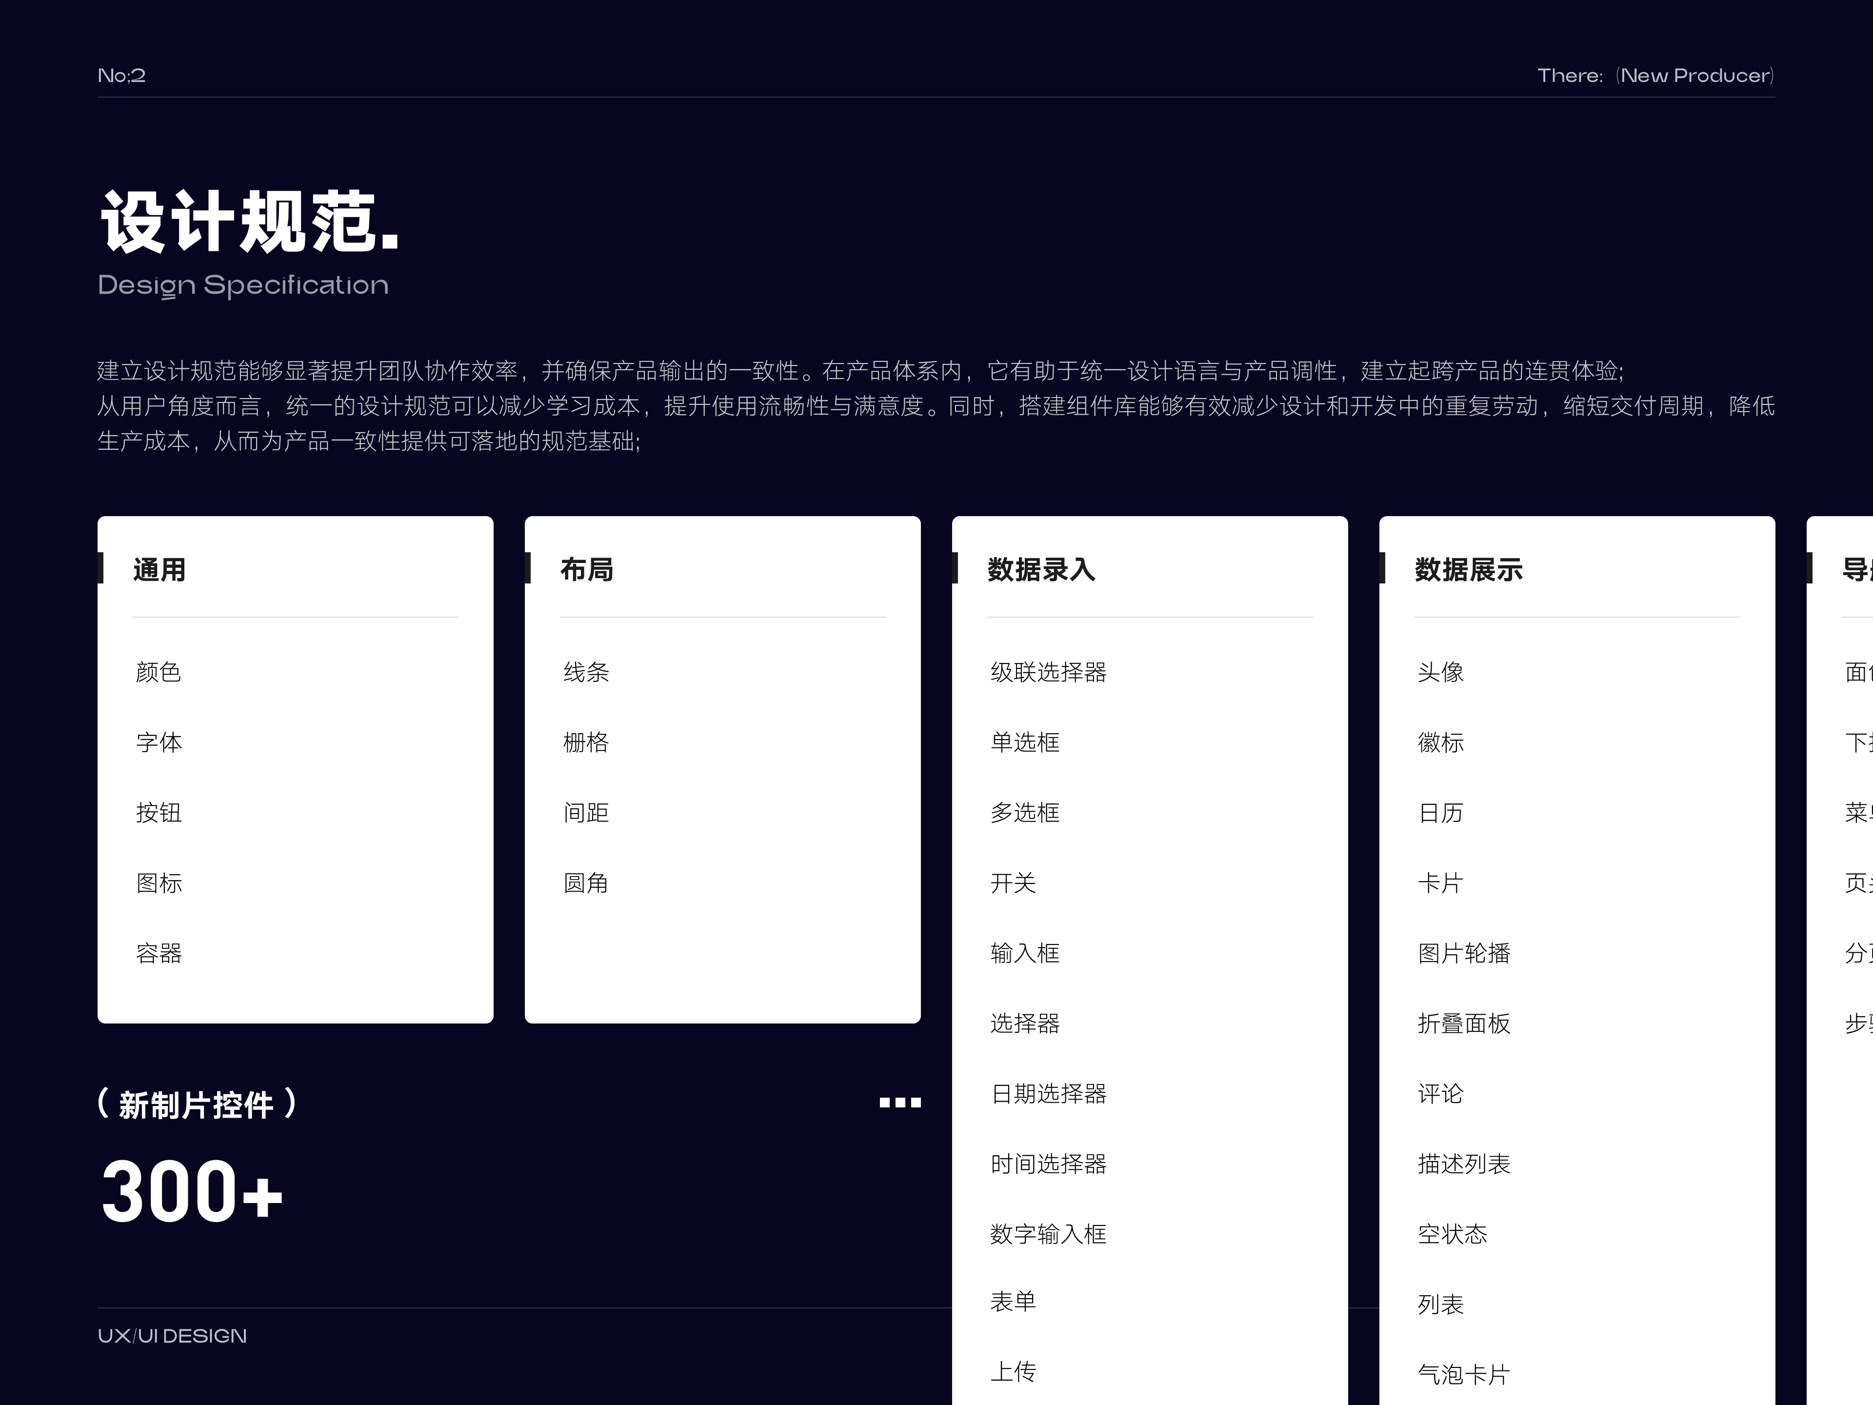This screenshot has height=1405, width=1873.
Task: Open the 图标 item
Action: [159, 883]
